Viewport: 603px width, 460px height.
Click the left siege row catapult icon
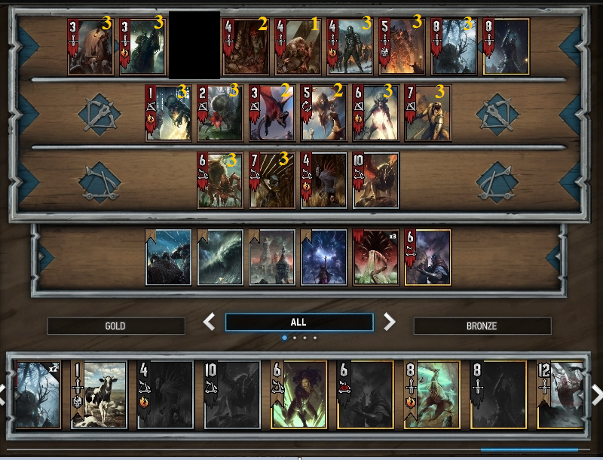click(x=99, y=182)
